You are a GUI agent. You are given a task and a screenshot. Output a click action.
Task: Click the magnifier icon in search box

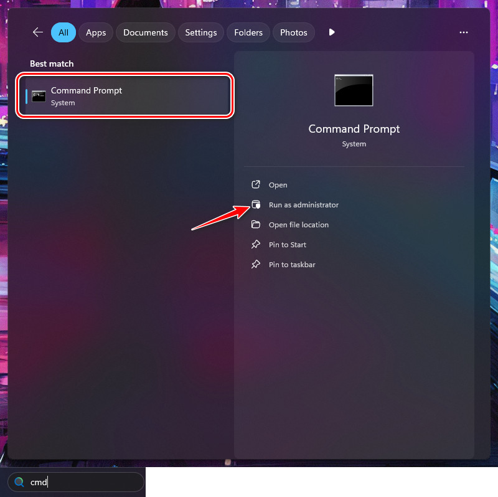19,482
